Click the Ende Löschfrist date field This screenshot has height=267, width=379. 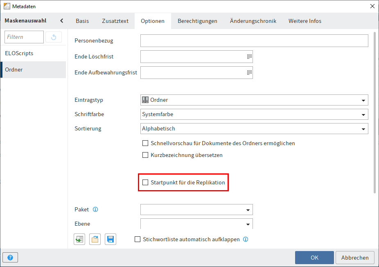(x=196, y=56)
